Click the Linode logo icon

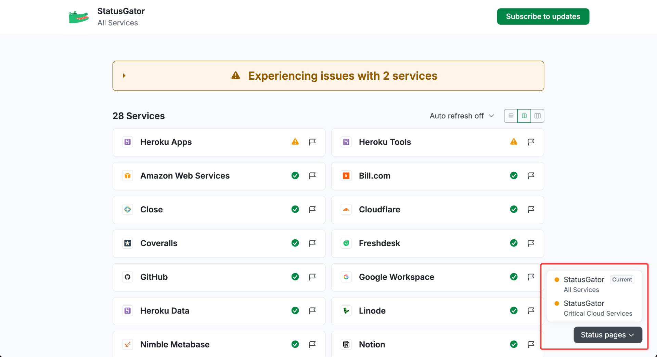click(x=346, y=310)
